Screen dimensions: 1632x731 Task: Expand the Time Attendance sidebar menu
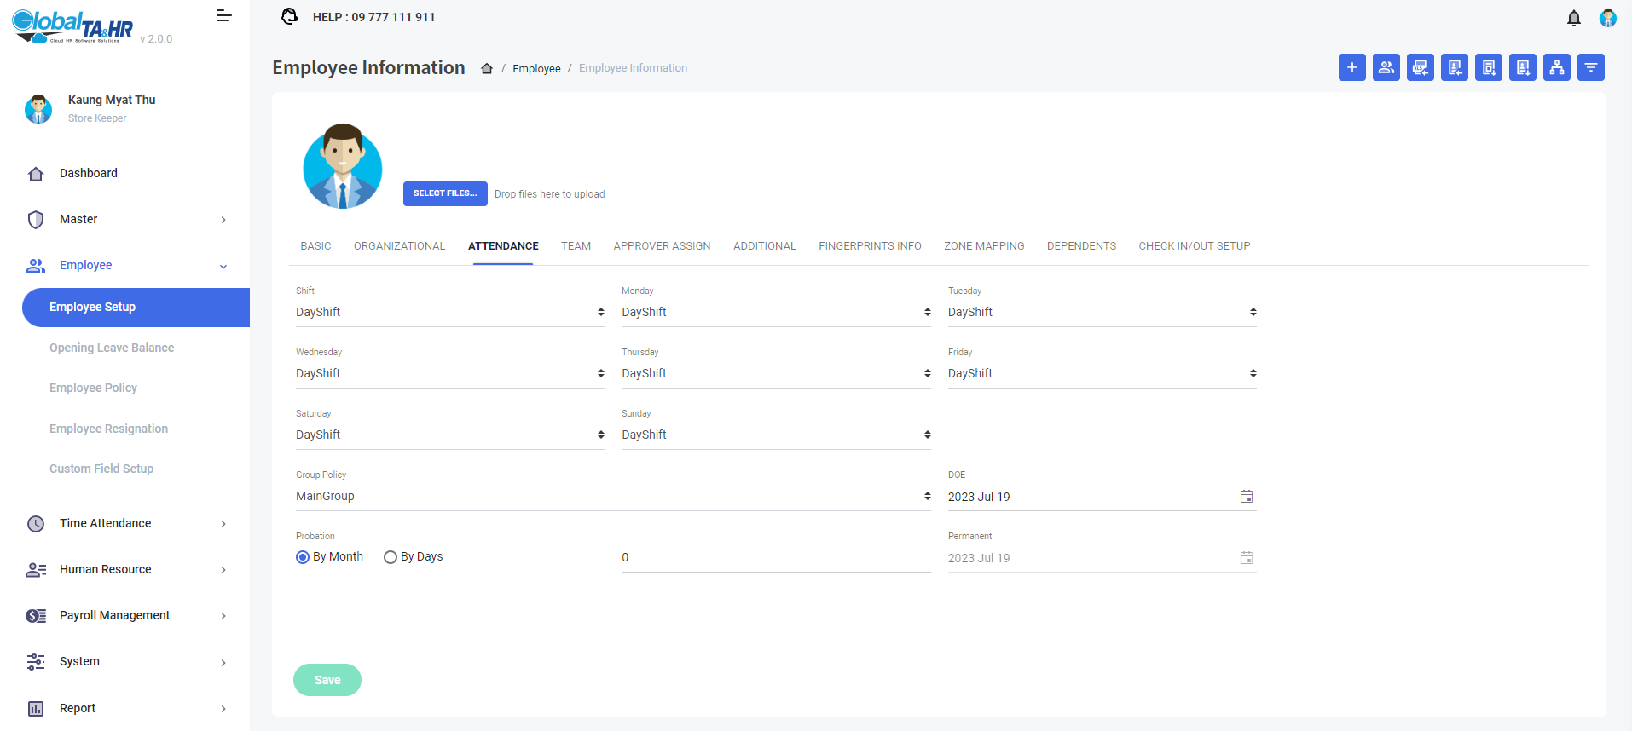point(126,523)
